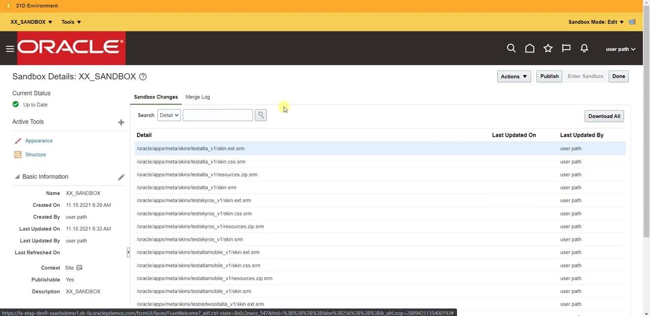This screenshot has width=650, height=316.
Task: Open help icon beside Sandbox Details title
Action: tap(143, 77)
